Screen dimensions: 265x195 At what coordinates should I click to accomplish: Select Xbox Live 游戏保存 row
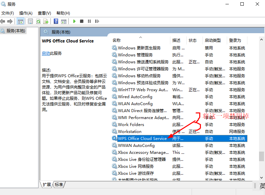point(179,173)
